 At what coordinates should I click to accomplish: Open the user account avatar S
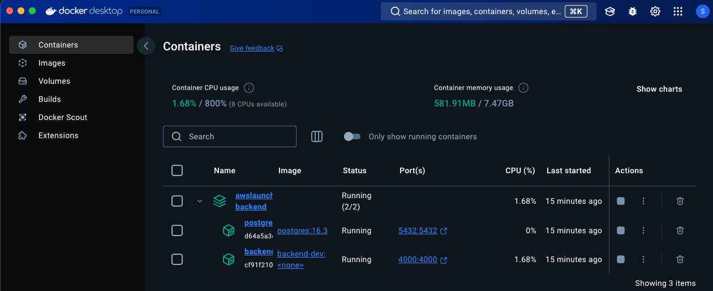pos(701,11)
